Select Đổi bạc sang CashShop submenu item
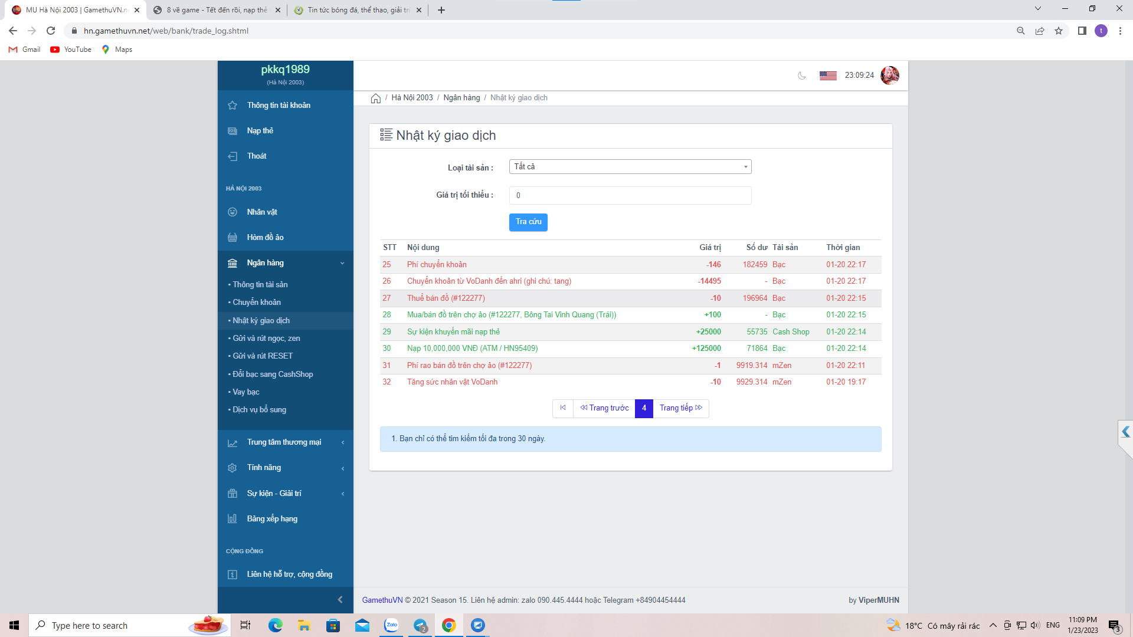Viewport: 1133px width, 637px height. pos(273,375)
